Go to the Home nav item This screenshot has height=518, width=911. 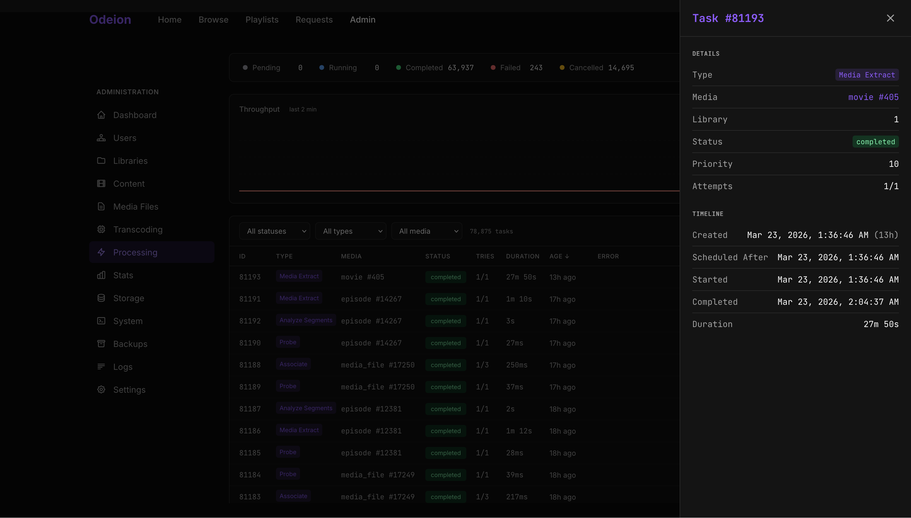(x=170, y=20)
